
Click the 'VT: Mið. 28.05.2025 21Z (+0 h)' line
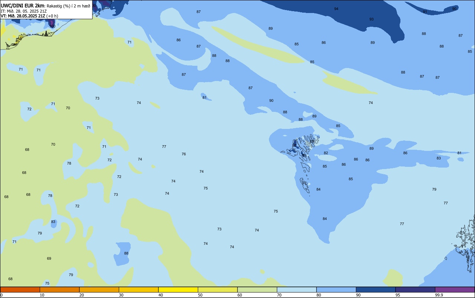click(29, 16)
